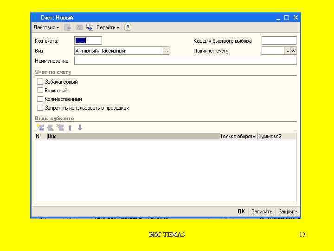Image resolution: width=334 pixels, height=251 pixels.
Task: Click the Наименование text field
Action: coord(185,61)
